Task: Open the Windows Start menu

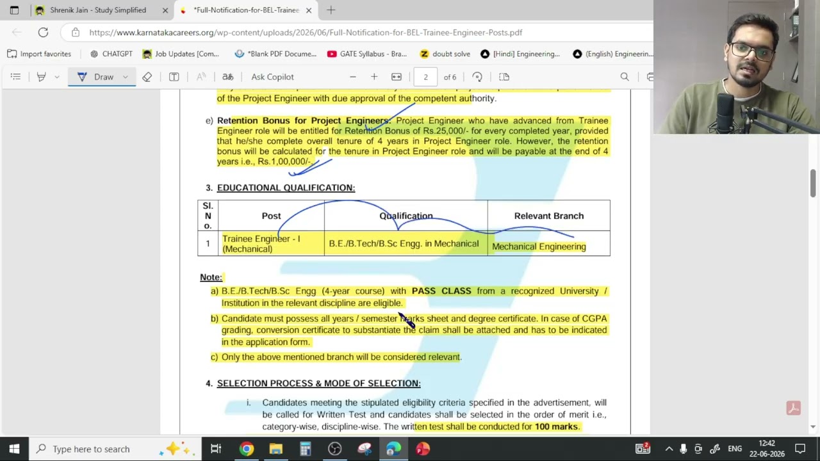Action: pyautogui.click(x=14, y=449)
